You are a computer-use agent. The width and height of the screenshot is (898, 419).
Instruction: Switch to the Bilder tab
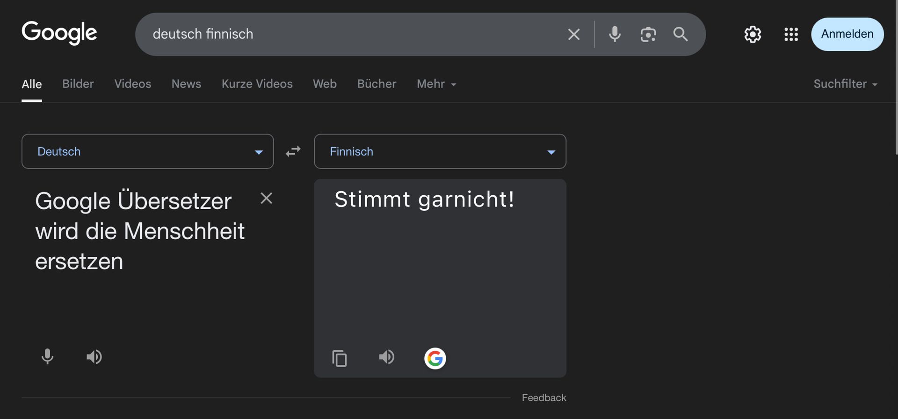click(78, 84)
